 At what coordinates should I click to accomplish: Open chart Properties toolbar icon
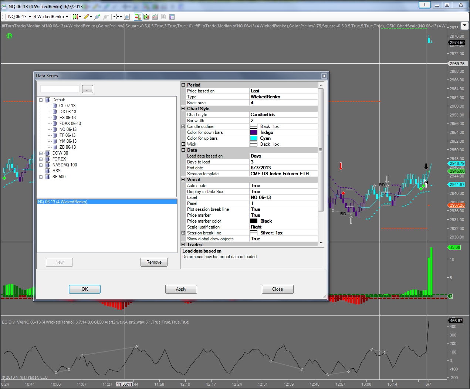(x=172, y=17)
